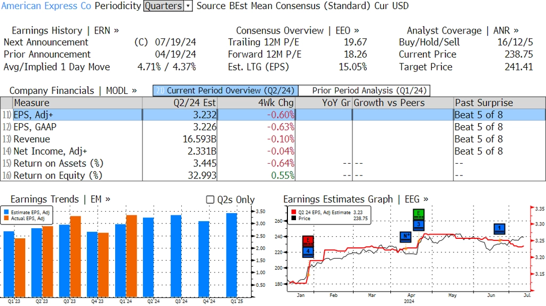Click blue 3 event marker near April
The width and height of the screenshot is (546, 306).
(419, 225)
